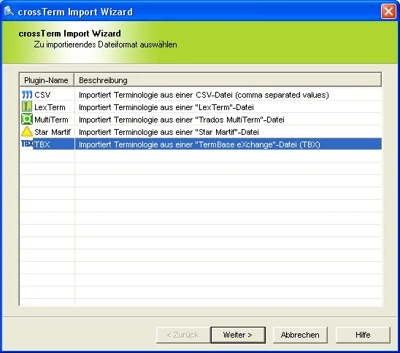Cancel the wizard via Abbrechen
The image size is (400, 353).
point(300,335)
